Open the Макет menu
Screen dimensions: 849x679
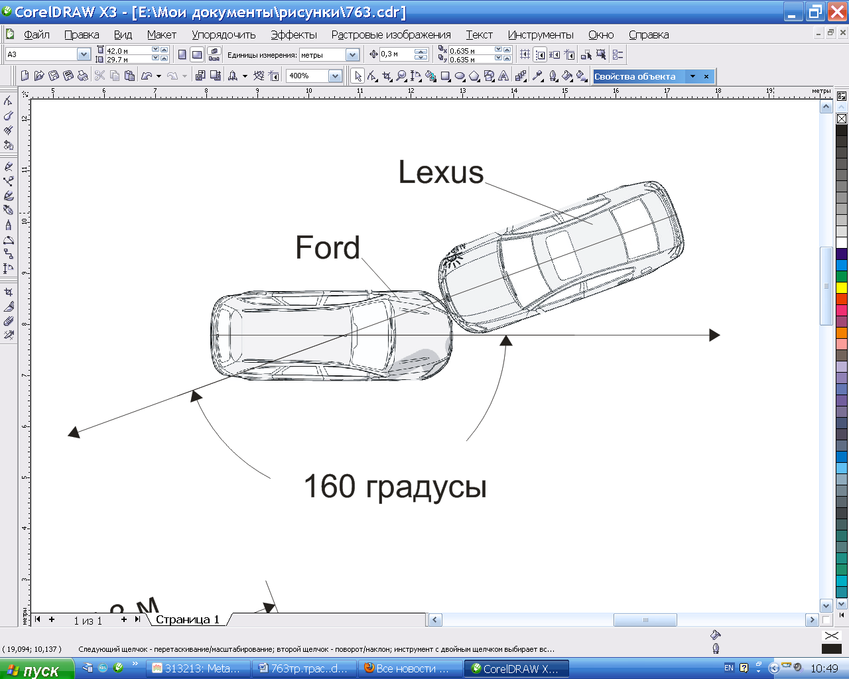162,34
